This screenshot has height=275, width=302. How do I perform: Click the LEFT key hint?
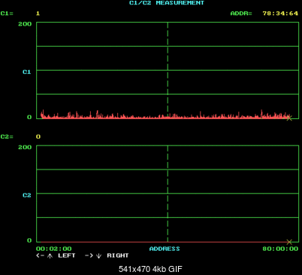[67, 255]
